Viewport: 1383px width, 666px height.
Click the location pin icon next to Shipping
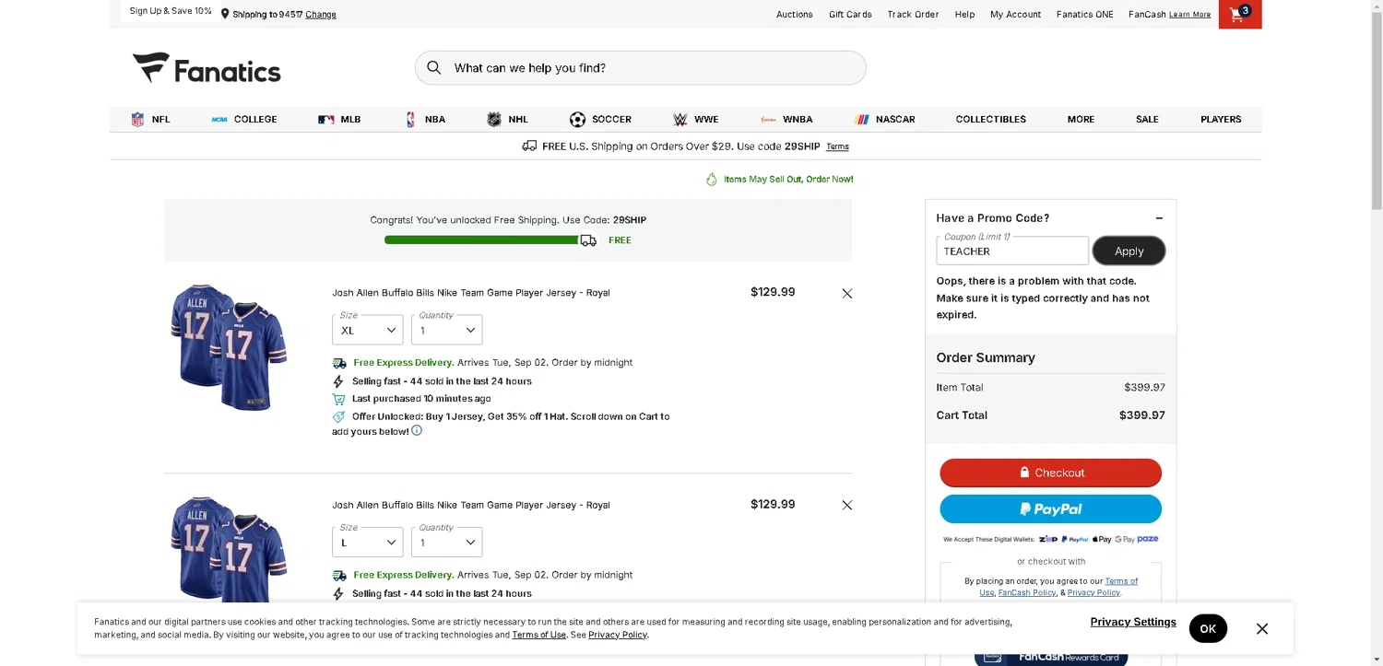[225, 14]
